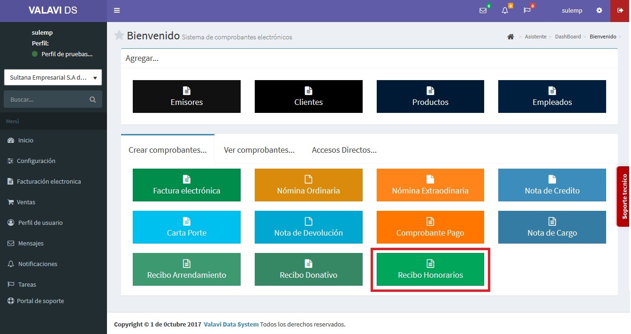Open the envelope messages icon in top bar
This screenshot has width=631, height=334.
coord(483,11)
